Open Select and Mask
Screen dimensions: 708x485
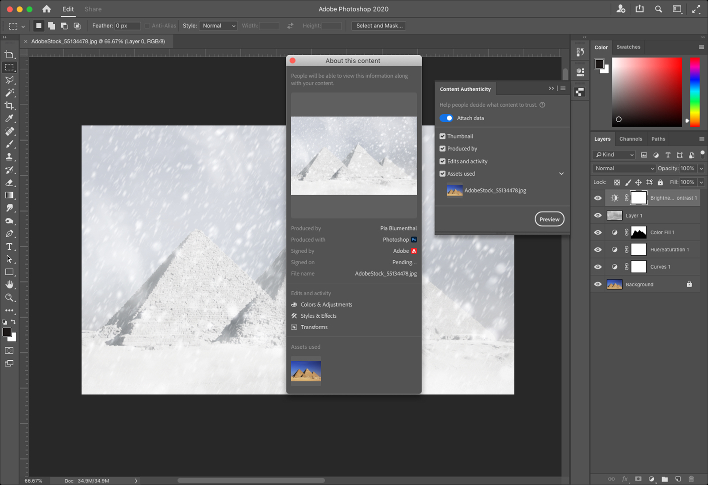[x=378, y=26]
